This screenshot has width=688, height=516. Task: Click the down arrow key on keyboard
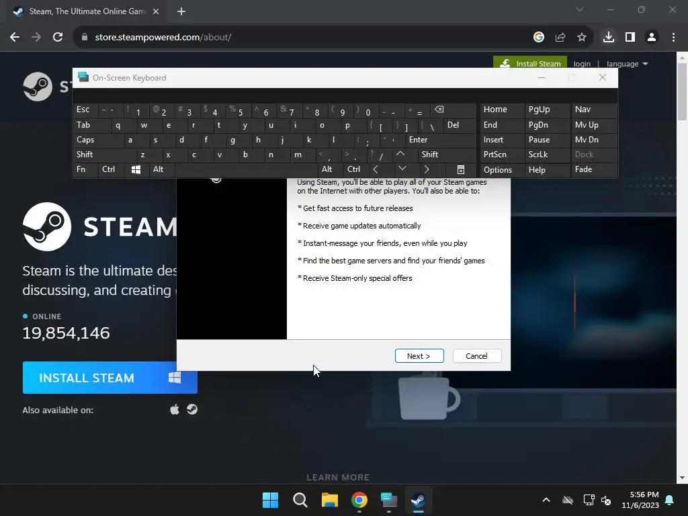[402, 169]
